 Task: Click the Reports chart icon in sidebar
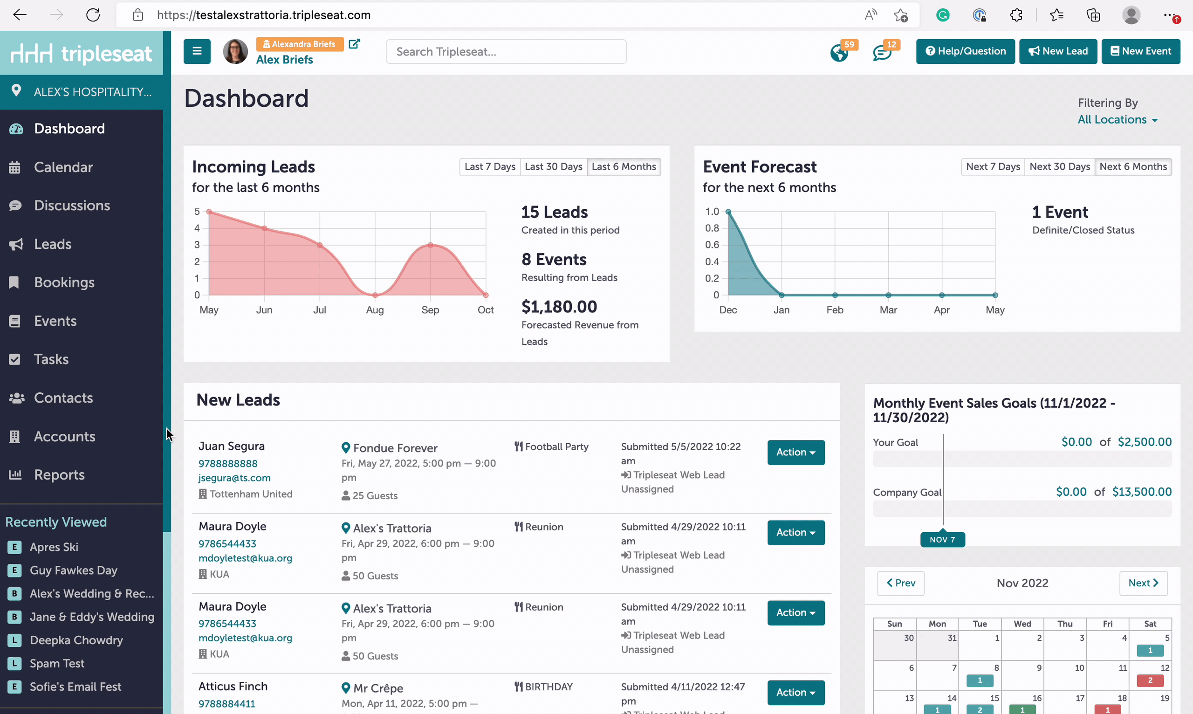[15, 474]
